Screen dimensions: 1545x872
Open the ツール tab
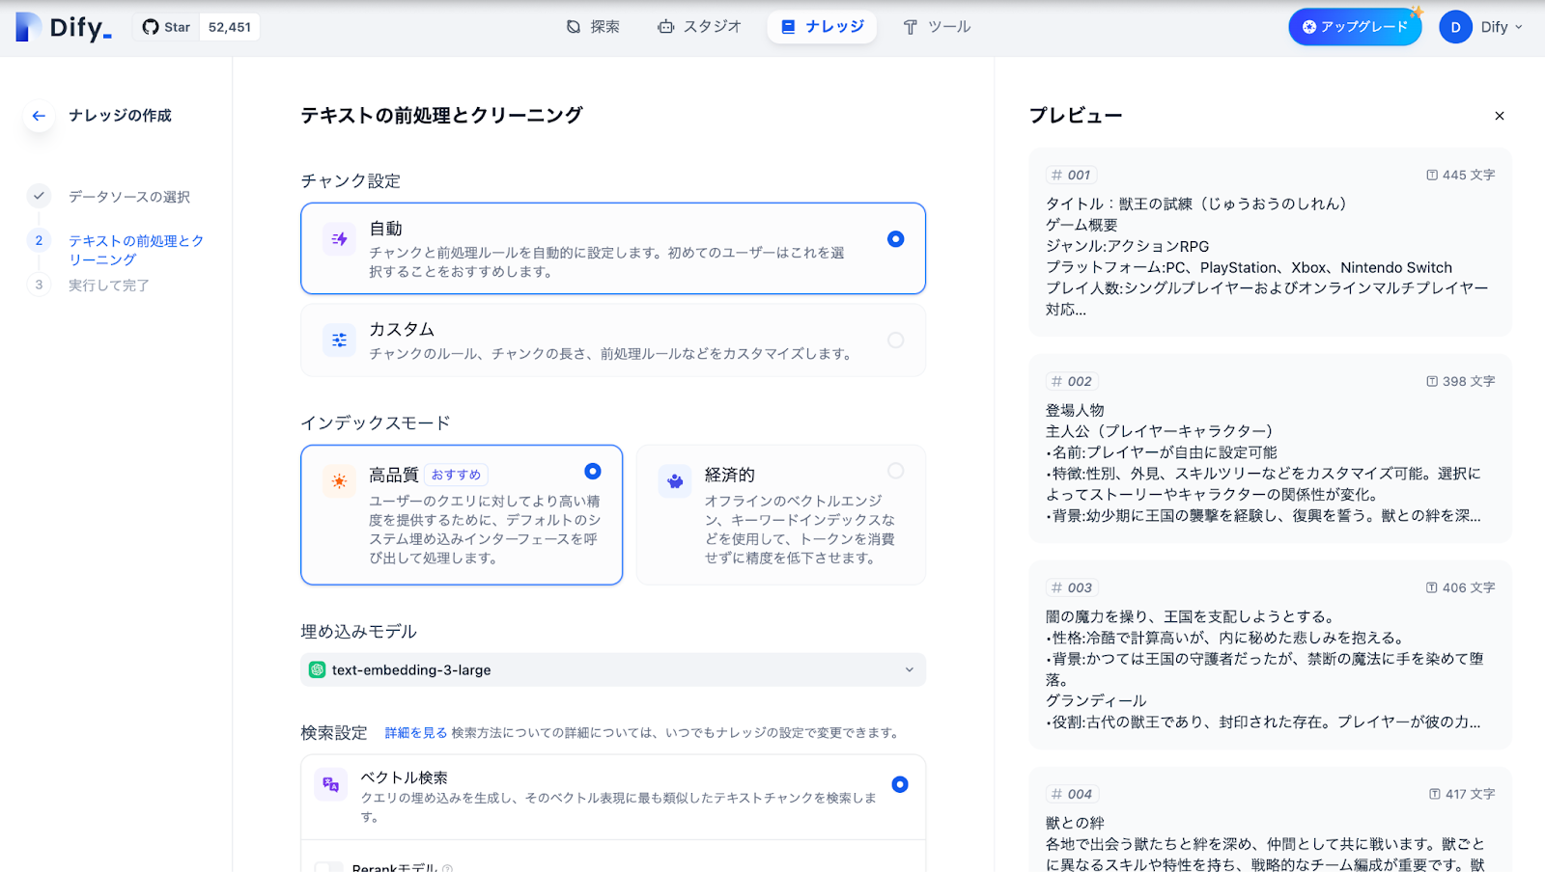point(937,27)
